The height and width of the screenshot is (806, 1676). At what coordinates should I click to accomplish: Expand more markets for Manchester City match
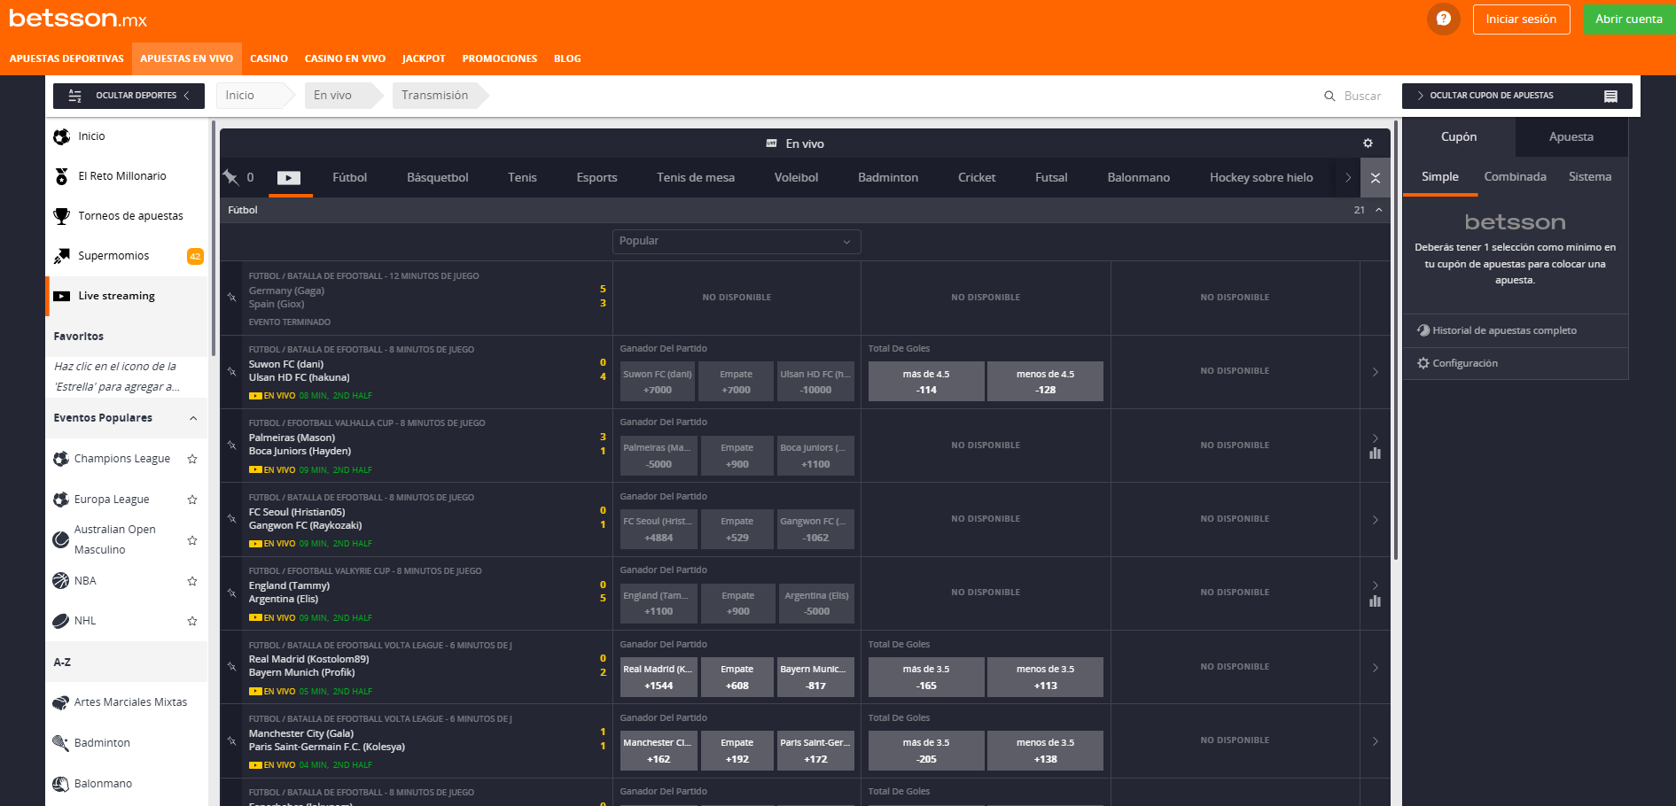(x=1375, y=741)
